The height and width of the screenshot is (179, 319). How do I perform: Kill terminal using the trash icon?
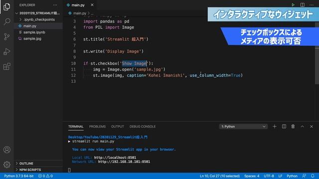coord(293,126)
